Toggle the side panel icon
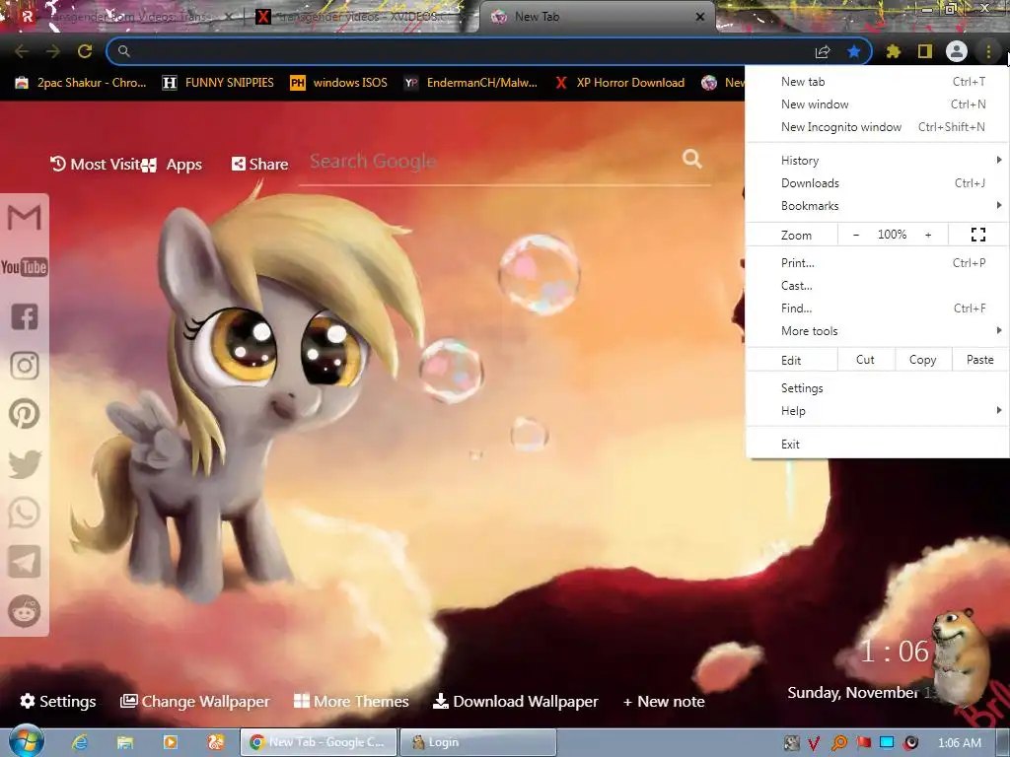The height and width of the screenshot is (757, 1010). pos(925,51)
